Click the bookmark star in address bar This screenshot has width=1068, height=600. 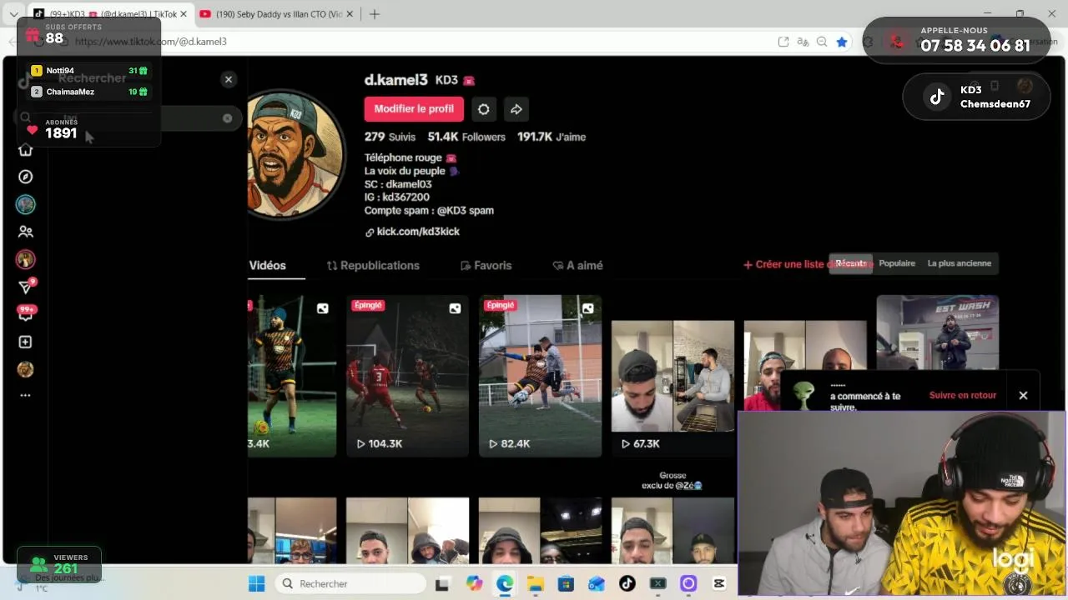click(x=842, y=42)
